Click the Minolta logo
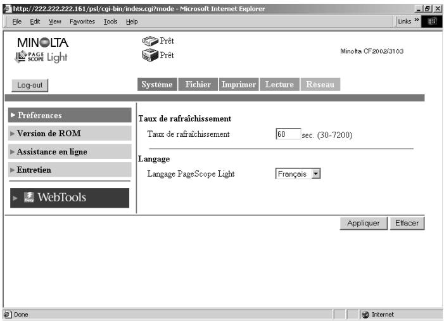The height and width of the screenshot is (321, 444). coord(43,43)
